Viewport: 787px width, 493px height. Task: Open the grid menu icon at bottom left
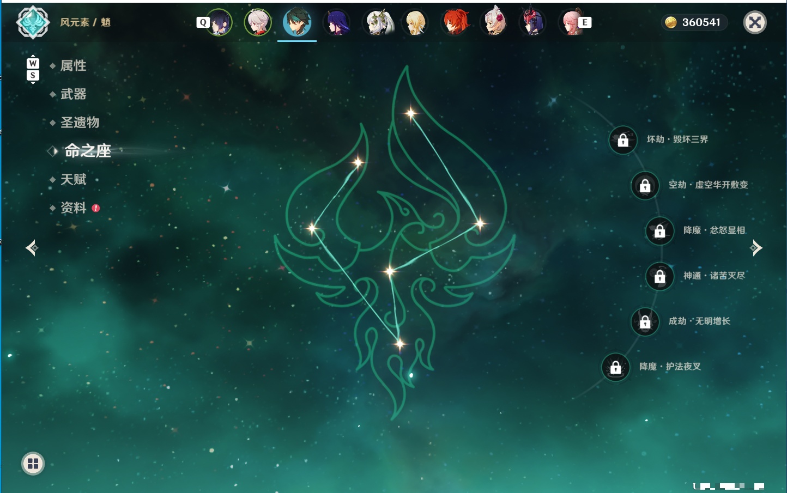pos(33,464)
